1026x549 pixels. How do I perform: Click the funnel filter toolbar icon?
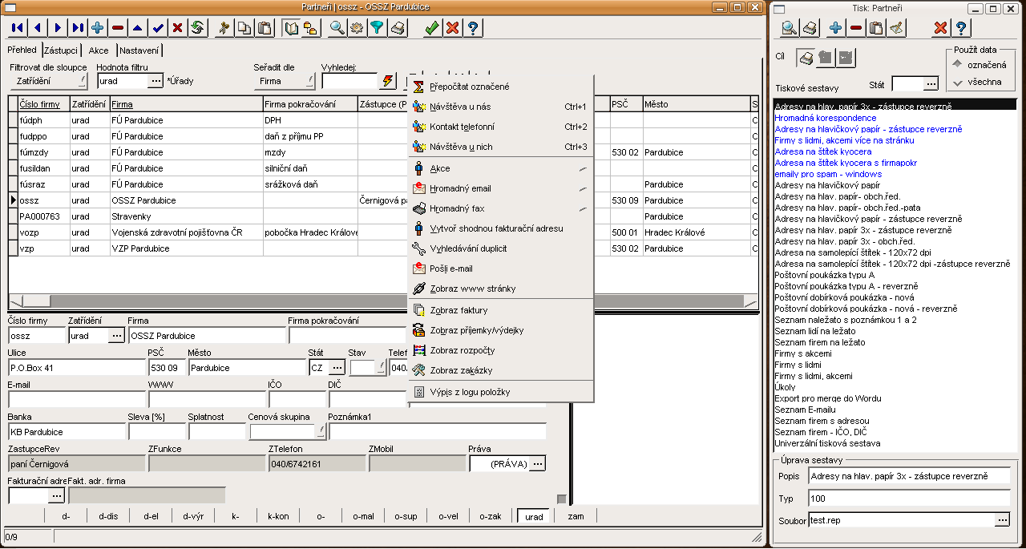[376, 28]
